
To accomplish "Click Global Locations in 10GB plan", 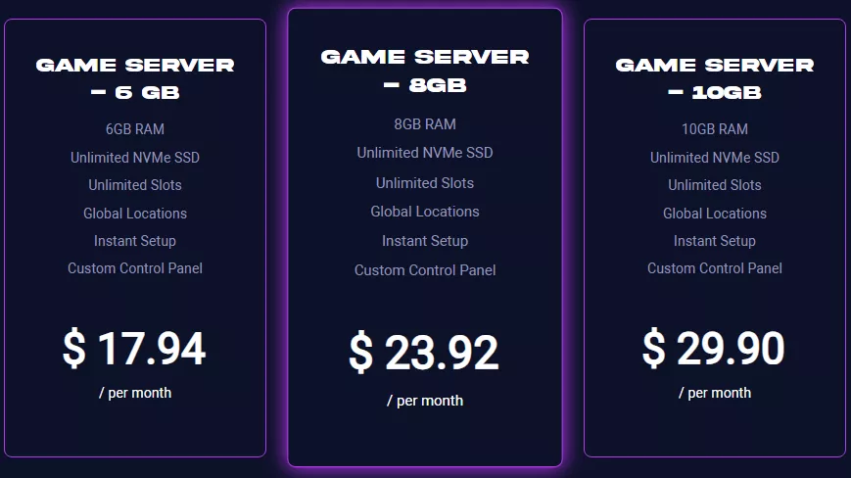I will tap(715, 214).
